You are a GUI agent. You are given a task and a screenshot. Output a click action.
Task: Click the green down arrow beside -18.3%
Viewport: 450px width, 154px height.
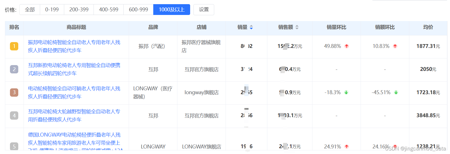346,93
